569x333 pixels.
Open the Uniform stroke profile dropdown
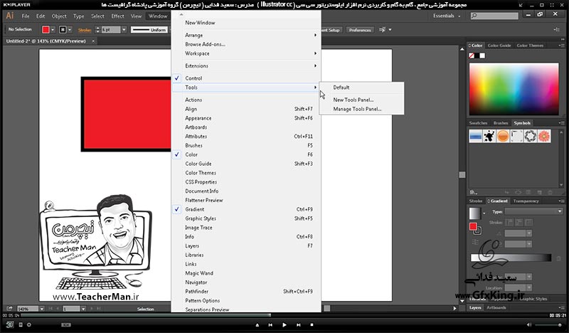coord(149,30)
